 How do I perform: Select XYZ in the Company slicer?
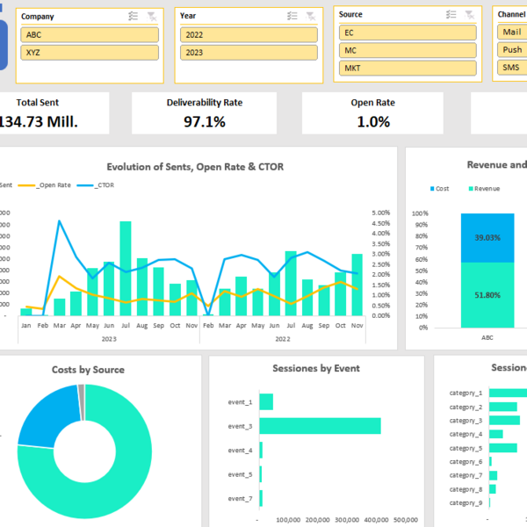click(90, 53)
